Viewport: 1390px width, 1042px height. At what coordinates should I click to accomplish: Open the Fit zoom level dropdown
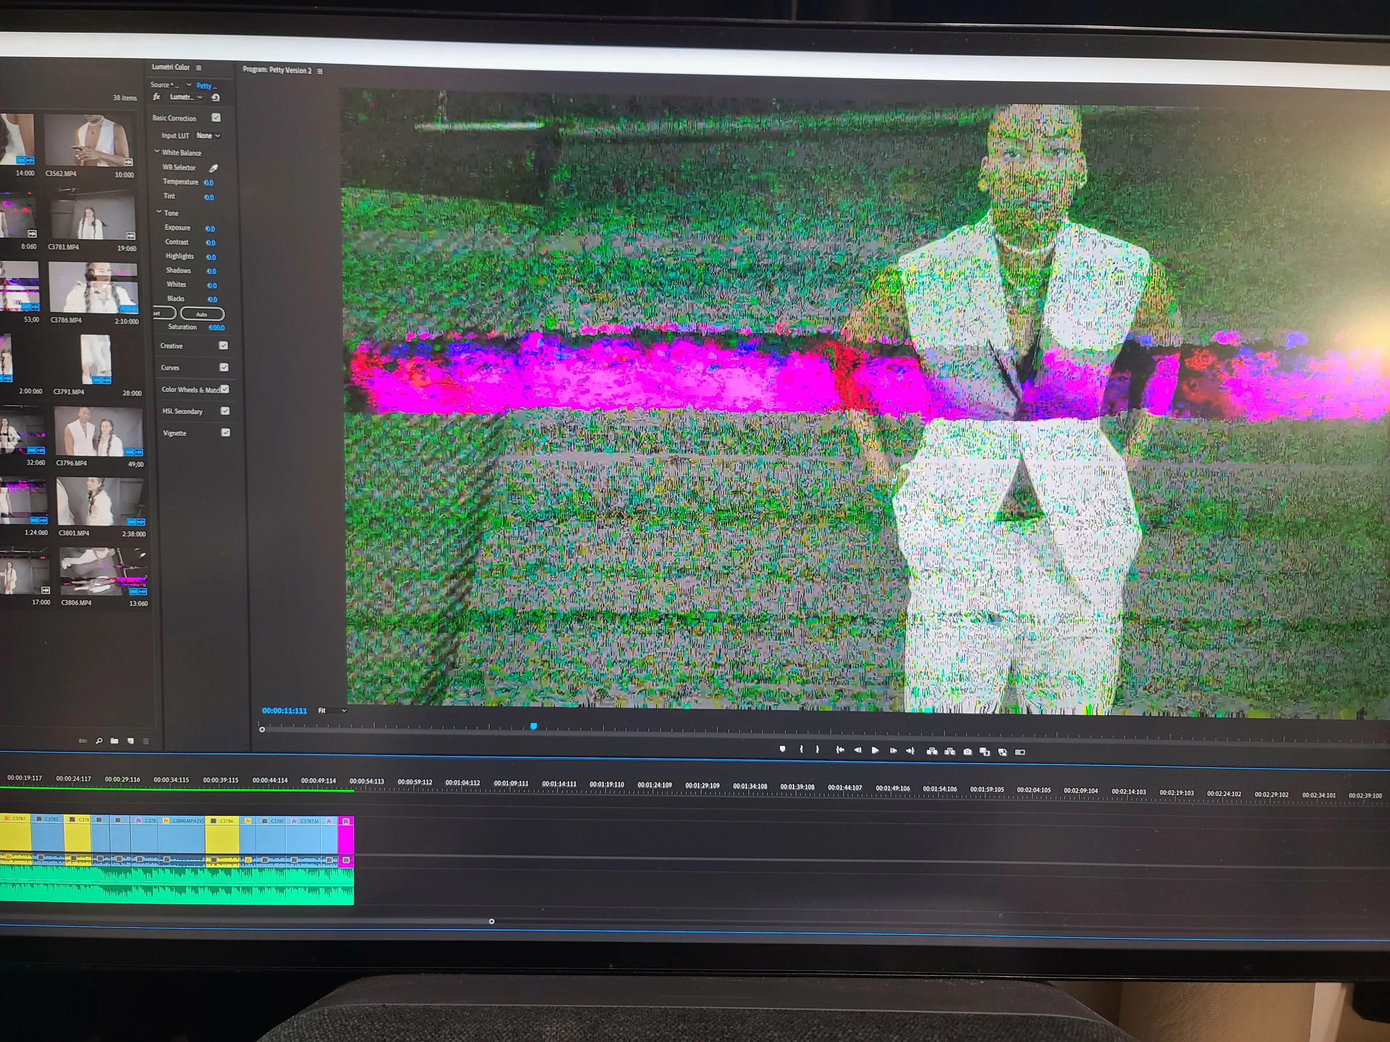click(x=333, y=710)
